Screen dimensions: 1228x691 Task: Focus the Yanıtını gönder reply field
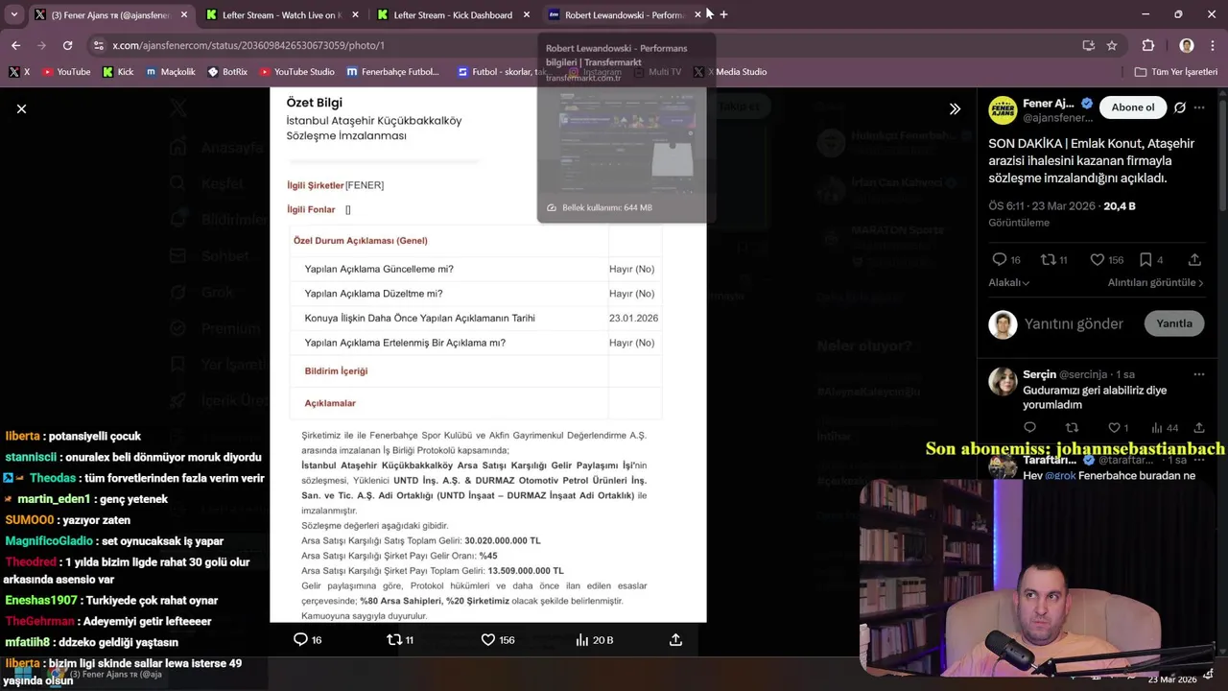click(x=1074, y=324)
